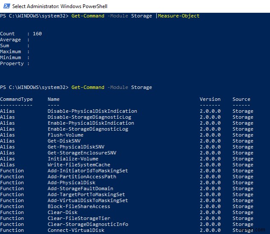Select Add-VirtualDiskToMaskingSet function name

[x=88, y=200]
